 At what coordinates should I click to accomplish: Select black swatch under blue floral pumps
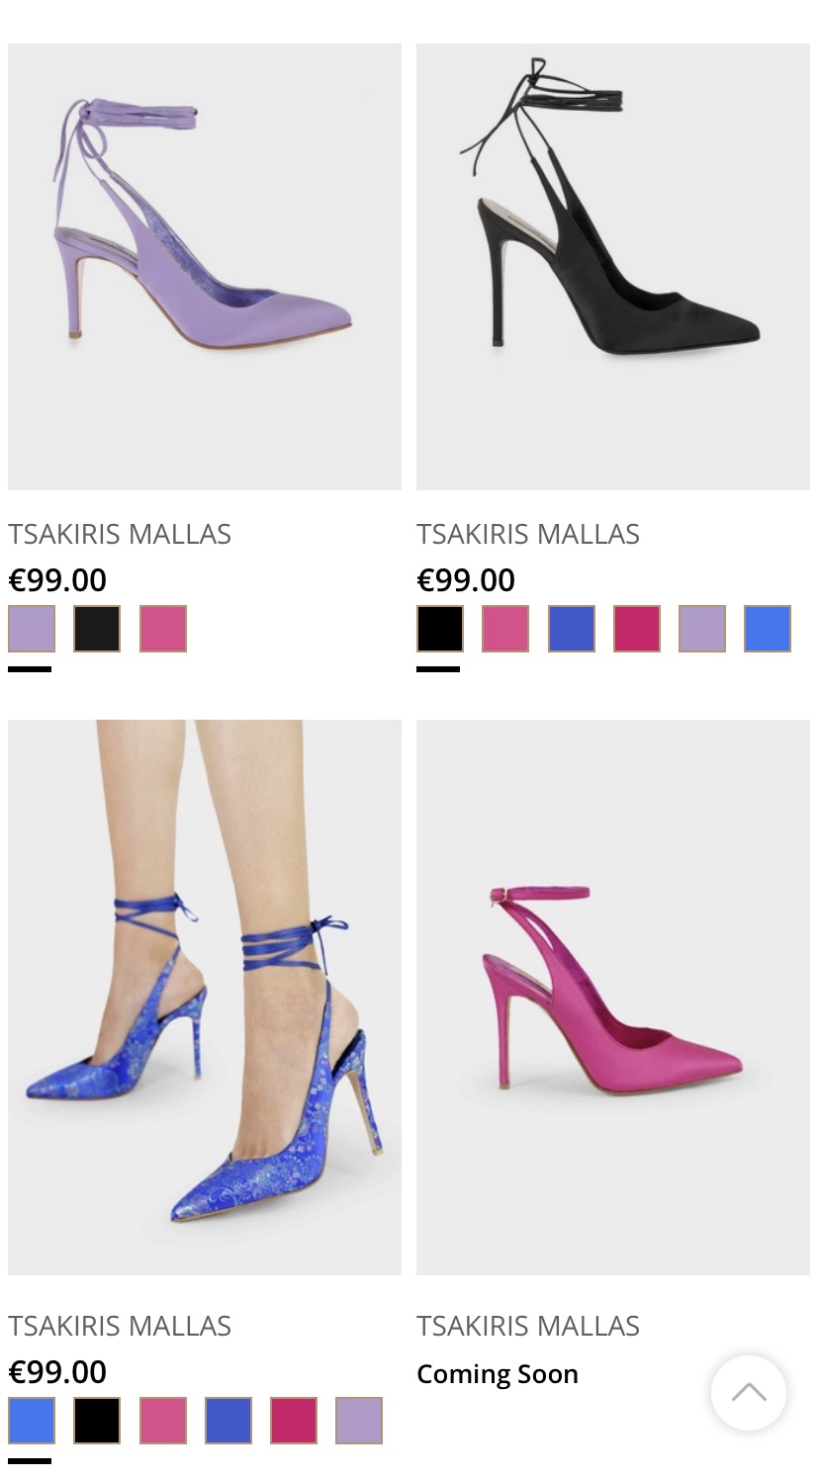coord(97,1421)
